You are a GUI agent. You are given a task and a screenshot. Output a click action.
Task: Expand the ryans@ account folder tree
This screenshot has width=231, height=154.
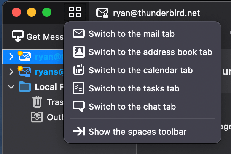point(11,72)
